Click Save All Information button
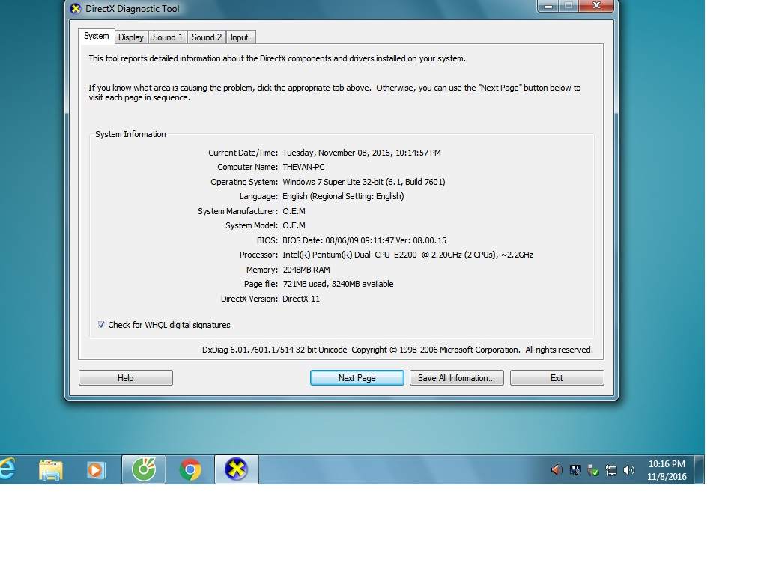The width and height of the screenshot is (767, 575). pos(456,378)
